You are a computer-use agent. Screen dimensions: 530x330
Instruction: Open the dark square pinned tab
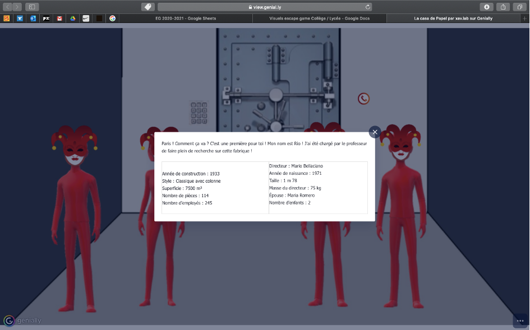[x=99, y=18]
